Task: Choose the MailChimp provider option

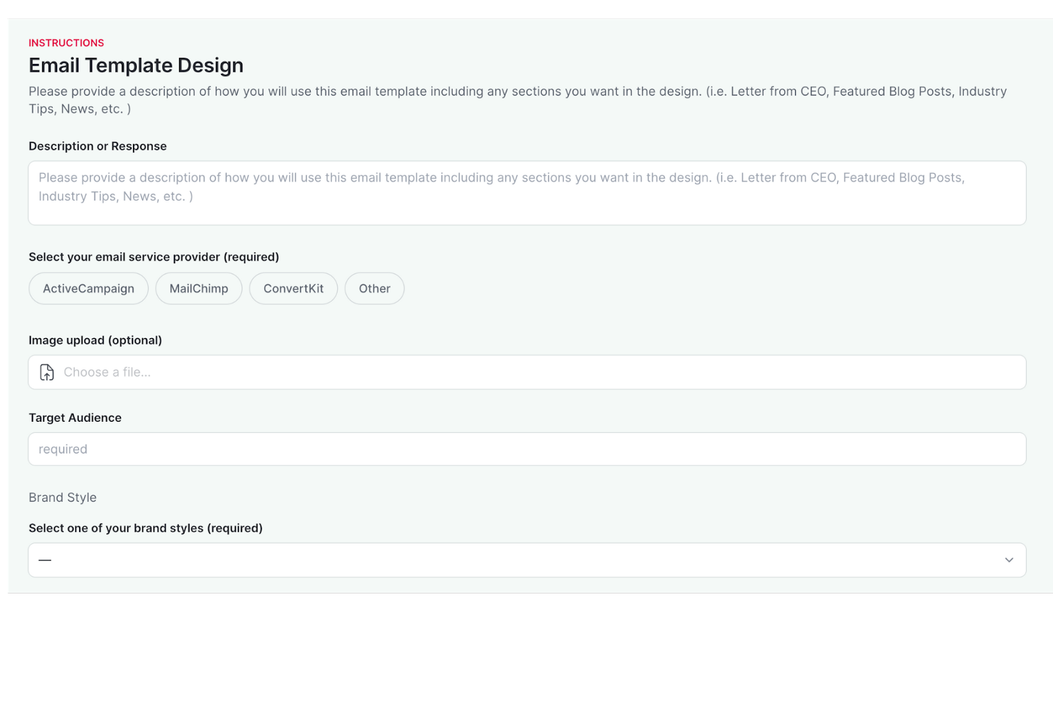Action: coord(199,289)
